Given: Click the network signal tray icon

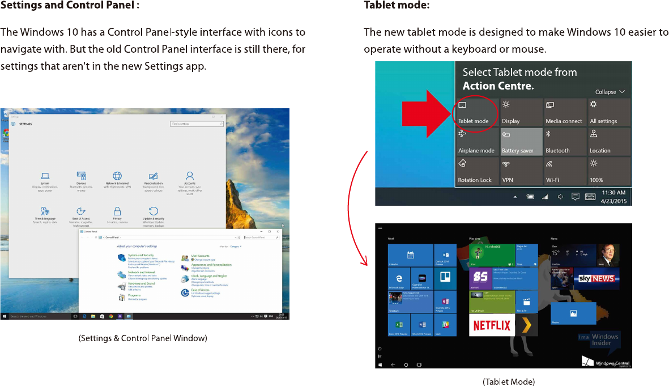Looking at the screenshot, I should [546, 197].
